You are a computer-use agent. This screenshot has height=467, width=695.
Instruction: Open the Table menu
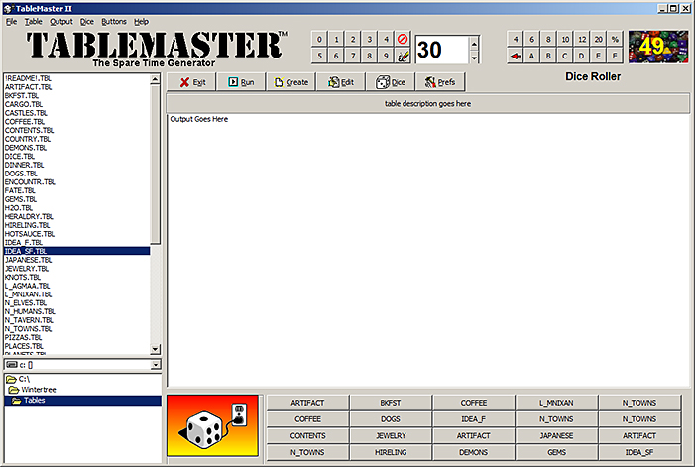[34, 21]
